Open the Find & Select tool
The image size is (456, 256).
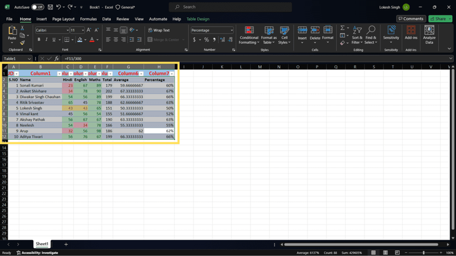point(370,35)
